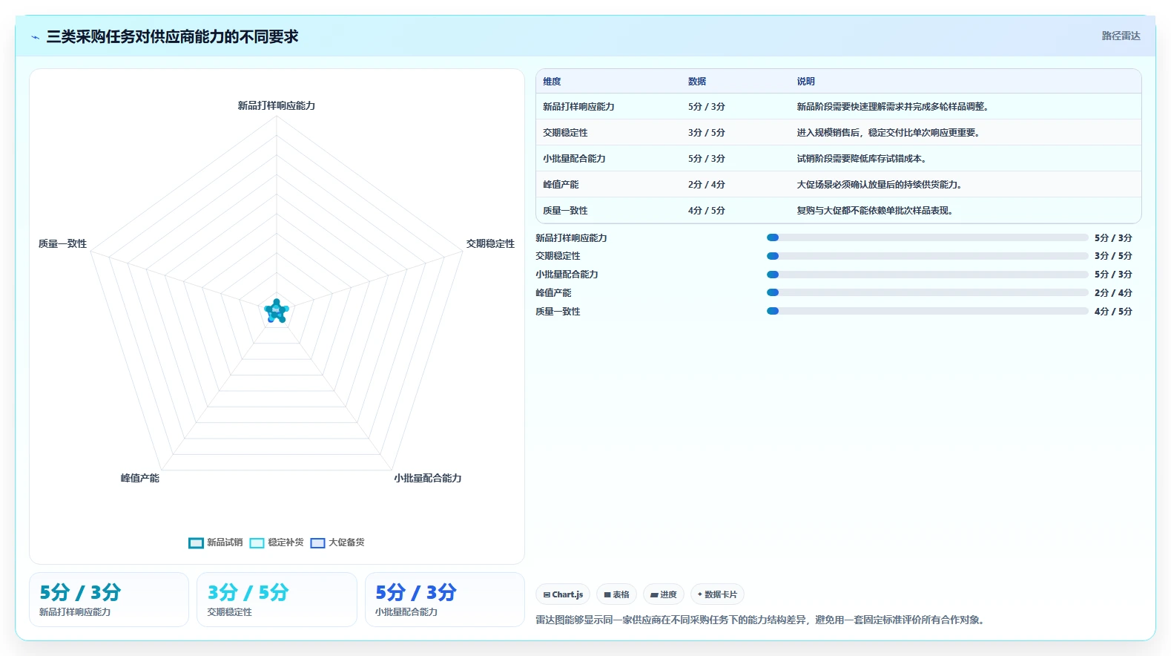Click the 大促备货 legend label
The width and height of the screenshot is (1171, 656).
point(346,542)
